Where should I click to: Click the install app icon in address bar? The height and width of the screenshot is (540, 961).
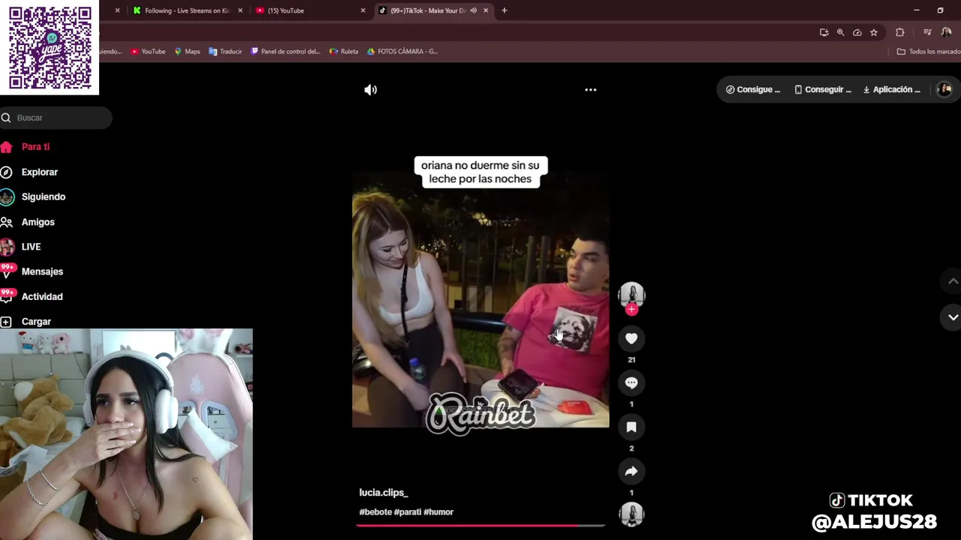(x=824, y=32)
